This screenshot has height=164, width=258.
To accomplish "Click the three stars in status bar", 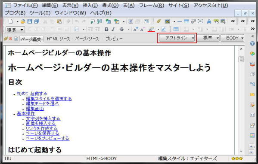I will coord(237,158).
